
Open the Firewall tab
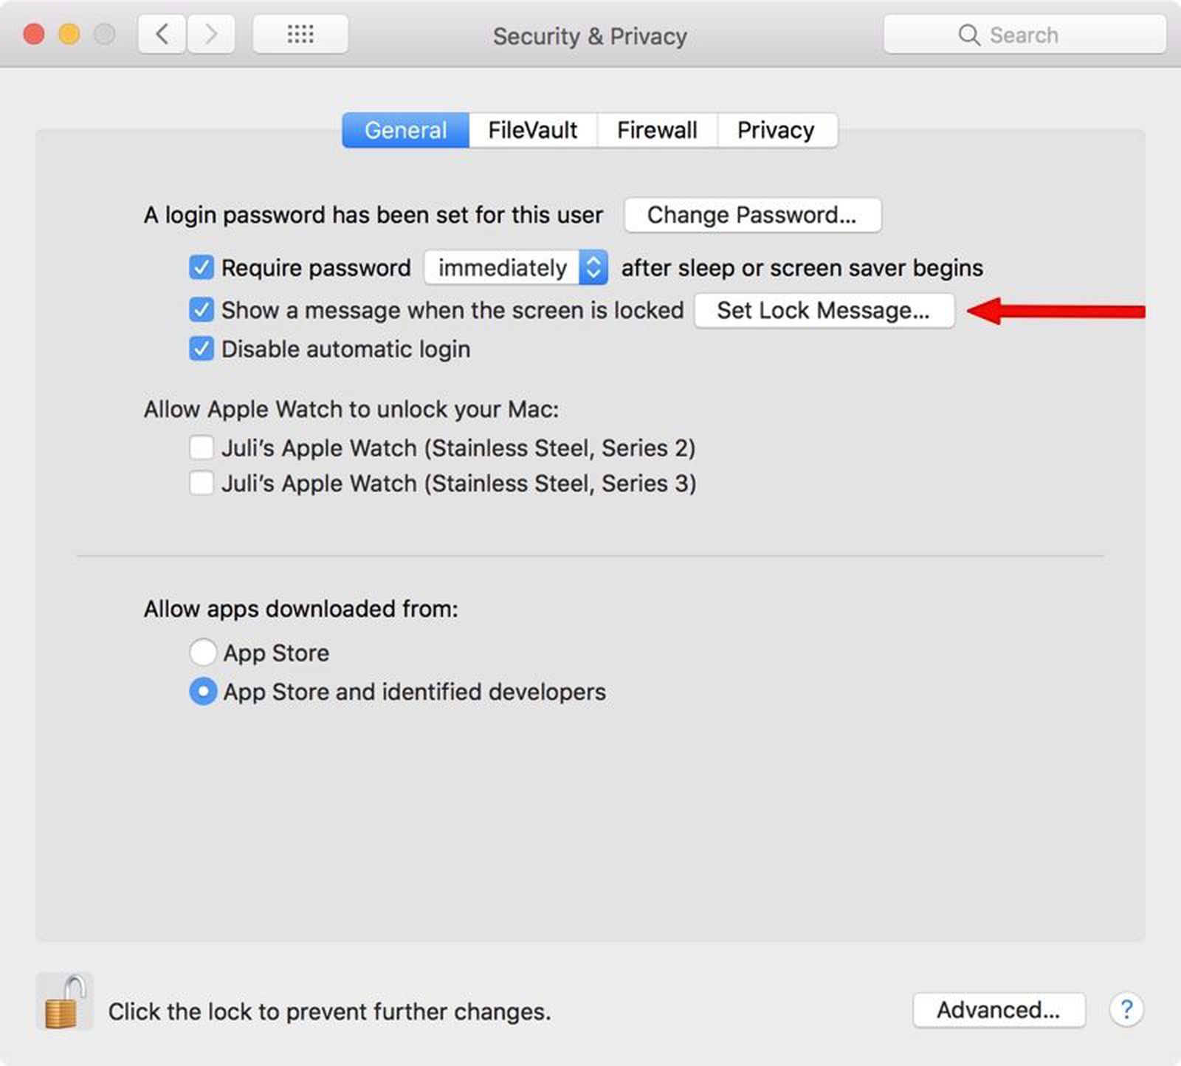656,131
